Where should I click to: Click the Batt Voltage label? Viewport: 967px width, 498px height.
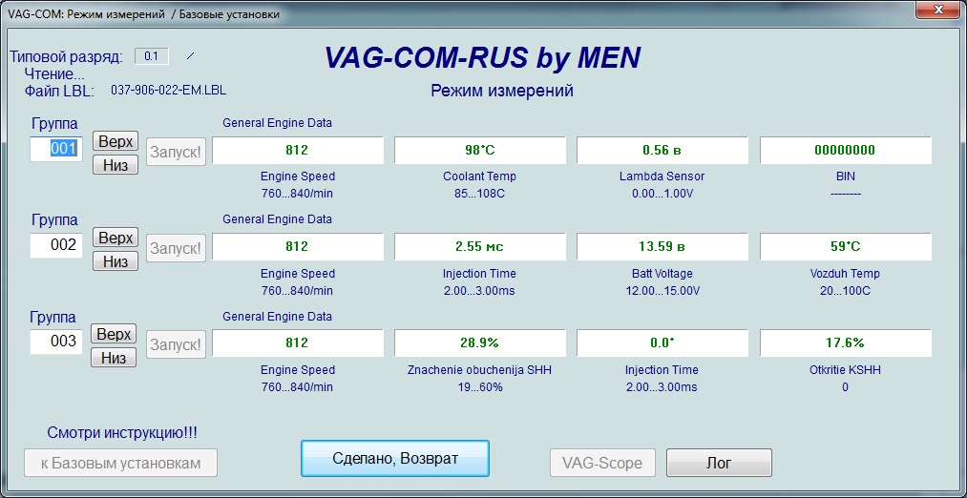pos(662,273)
